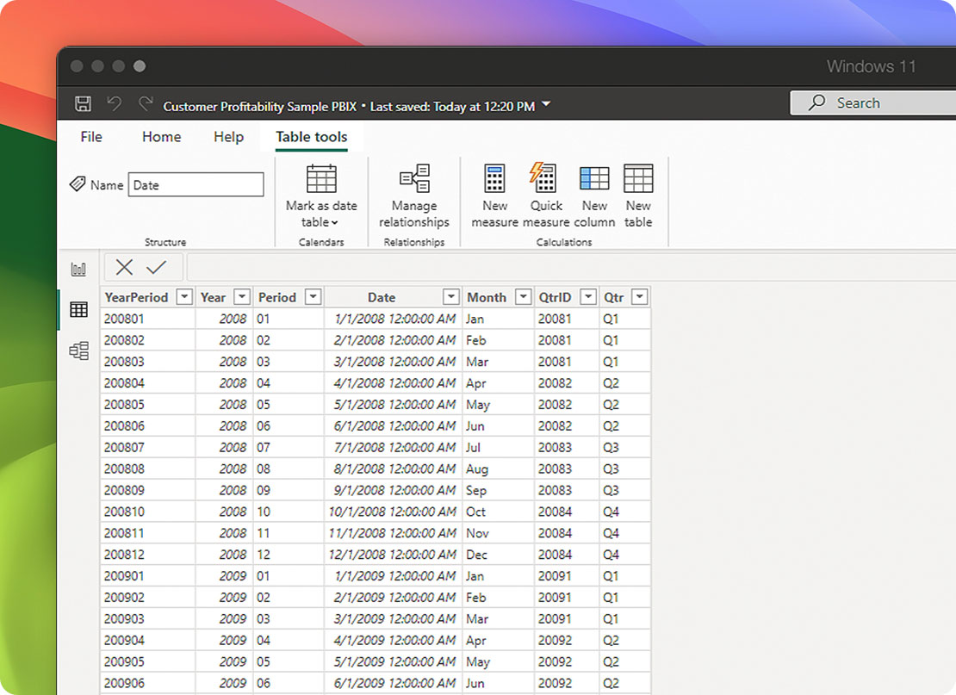Screen dimensions: 956x695
Task: Switch to the Home tab
Action: 161,137
